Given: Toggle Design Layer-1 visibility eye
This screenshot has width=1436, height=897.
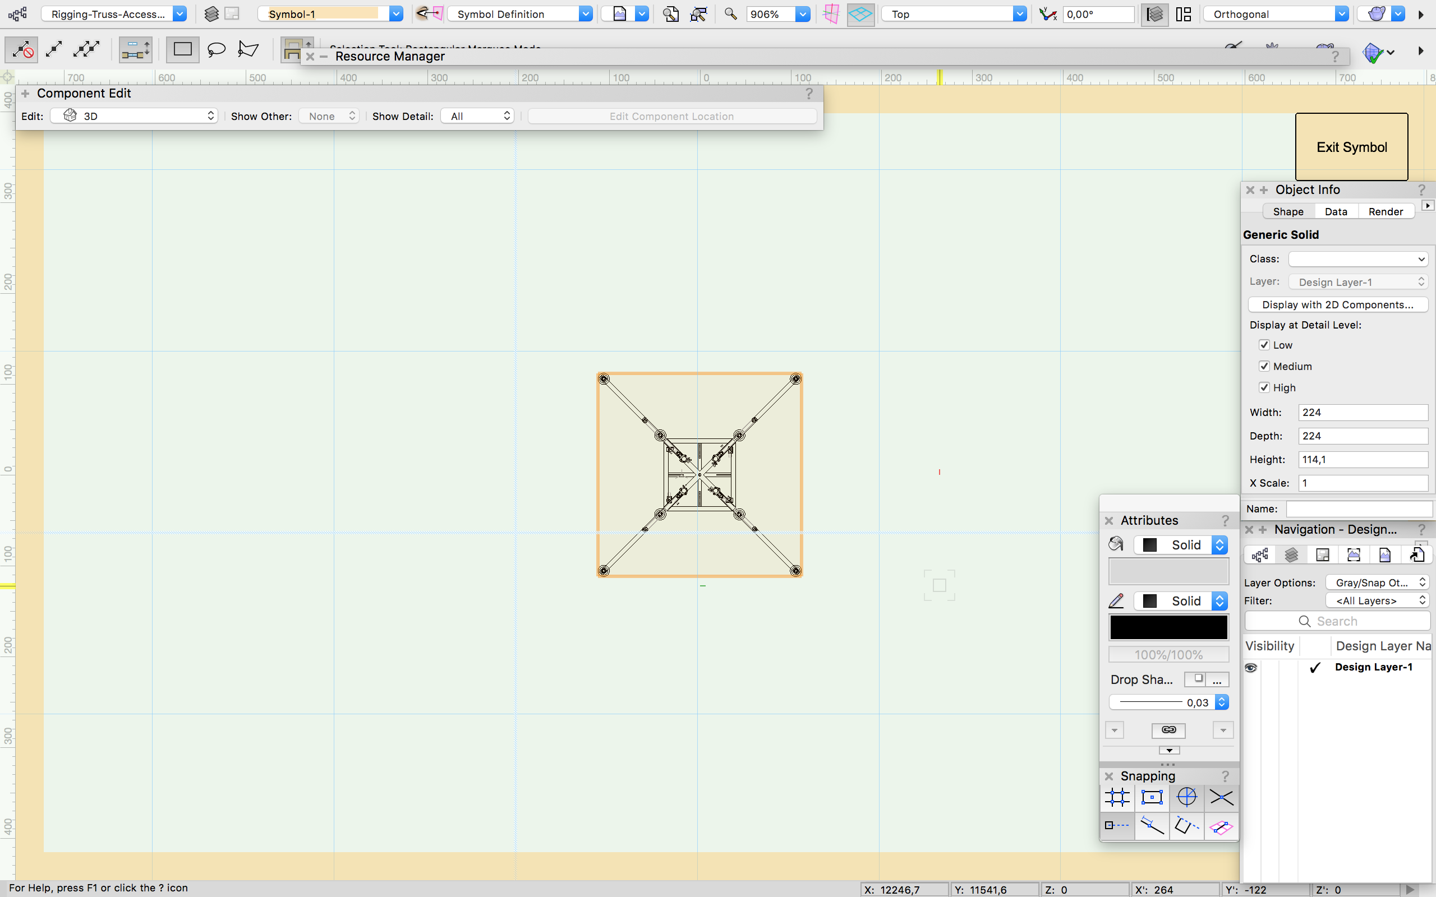Looking at the screenshot, I should coord(1251,667).
